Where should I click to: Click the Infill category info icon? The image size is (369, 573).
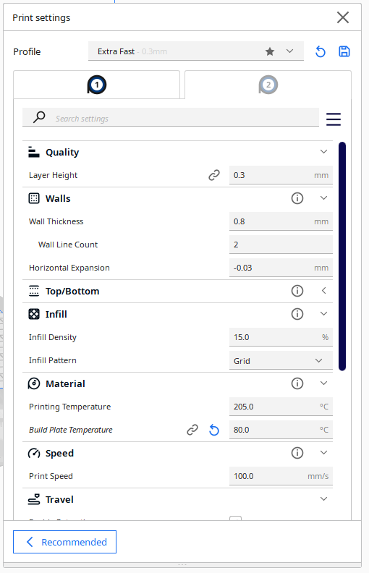pos(297,314)
